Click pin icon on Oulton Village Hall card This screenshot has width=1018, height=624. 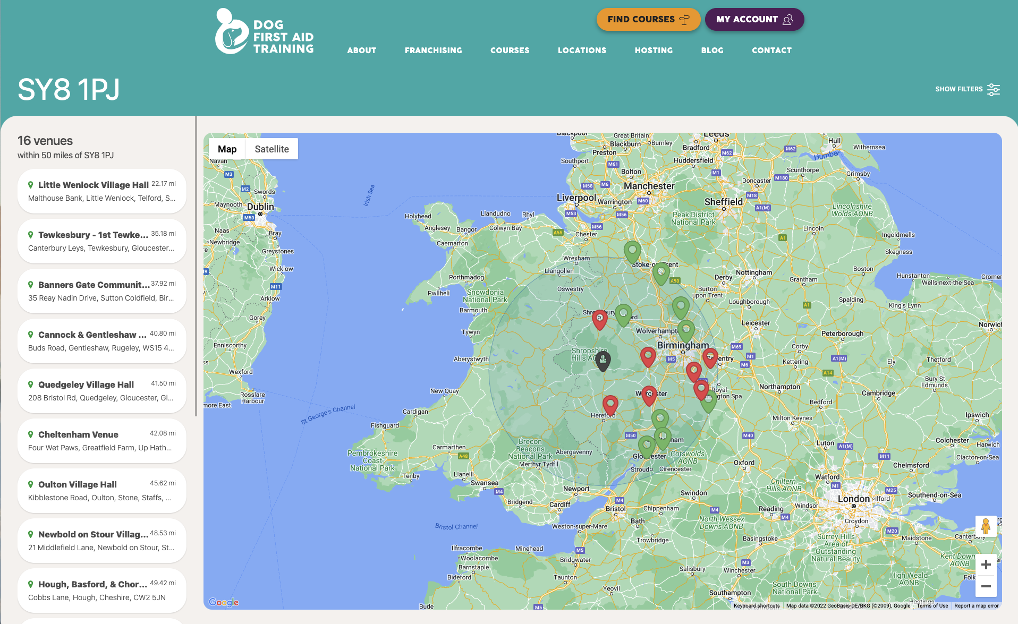pos(31,484)
